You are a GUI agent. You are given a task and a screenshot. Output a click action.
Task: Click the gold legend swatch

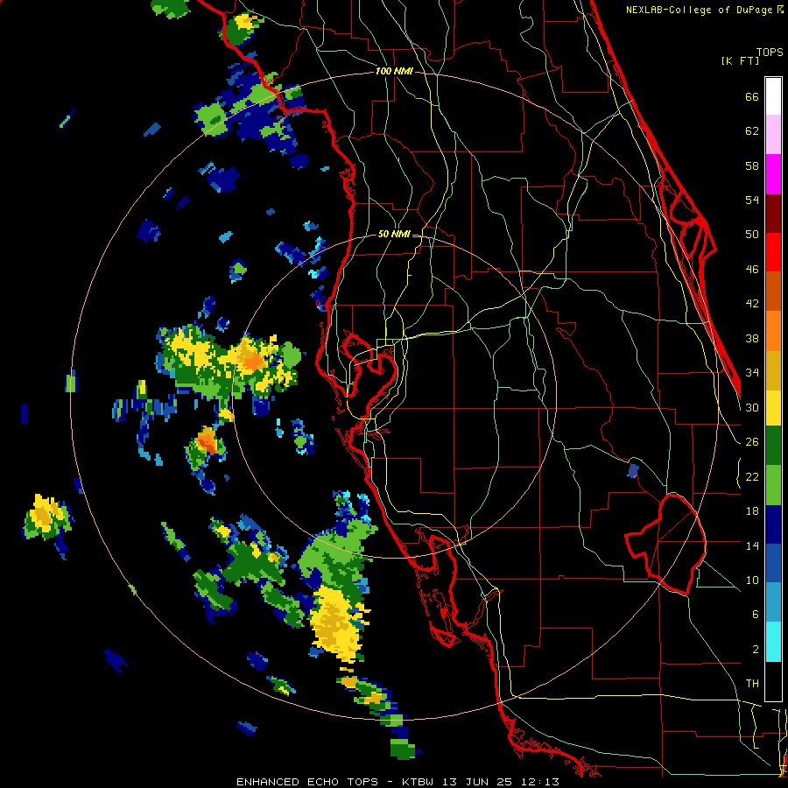(x=773, y=370)
